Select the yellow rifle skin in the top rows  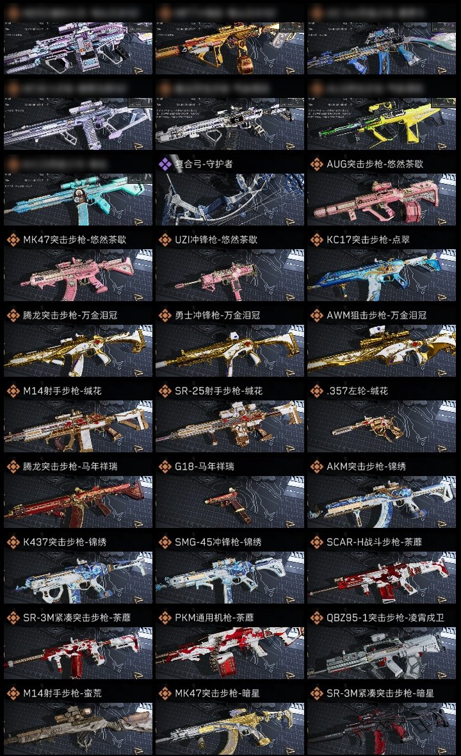click(382, 124)
